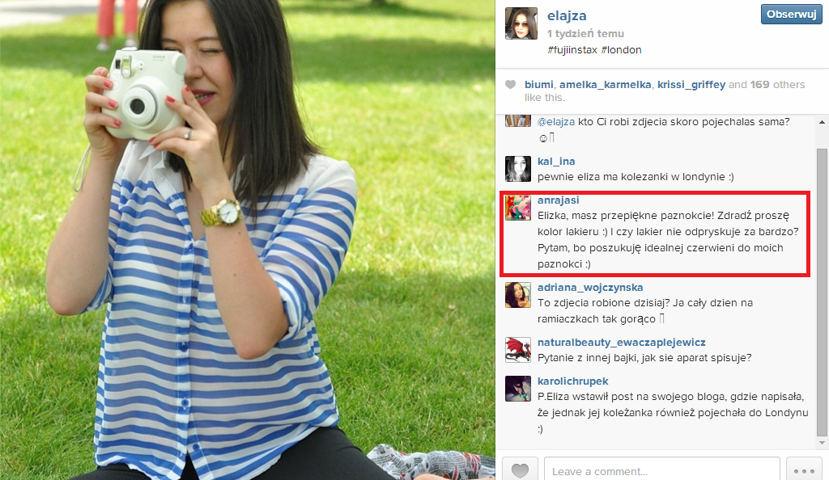Image resolution: width=829 pixels, height=480 pixels.
Task: Open the elajza username link in header
Action: click(567, 16)
